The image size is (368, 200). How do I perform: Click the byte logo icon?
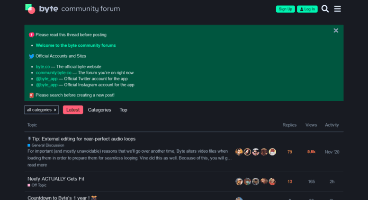[30, 9]
